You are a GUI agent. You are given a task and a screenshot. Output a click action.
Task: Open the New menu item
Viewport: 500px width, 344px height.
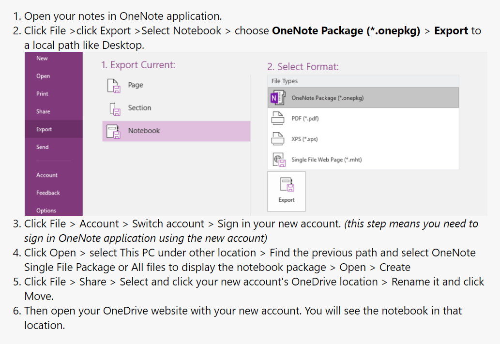click(x=42, y=59)
